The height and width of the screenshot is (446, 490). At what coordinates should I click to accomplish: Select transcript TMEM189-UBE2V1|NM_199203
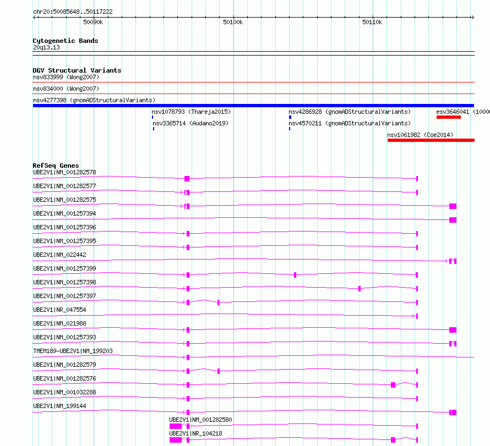pos(73,351)
